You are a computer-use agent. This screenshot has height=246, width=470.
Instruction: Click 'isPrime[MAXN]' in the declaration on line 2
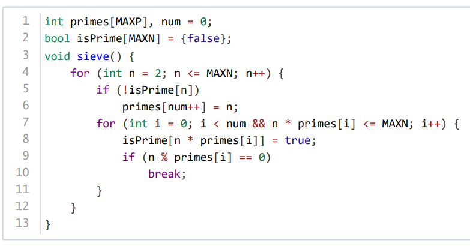(x=119, y=38)
